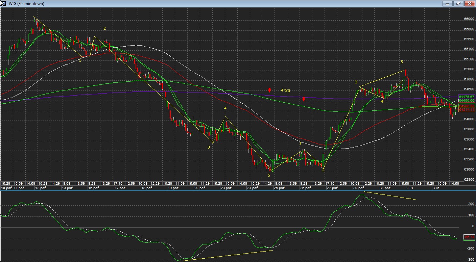Image resolution: width=476 pixels, height=262 pixels.
Task: Click the '3 lis' date label
Action: click(436, 188)
